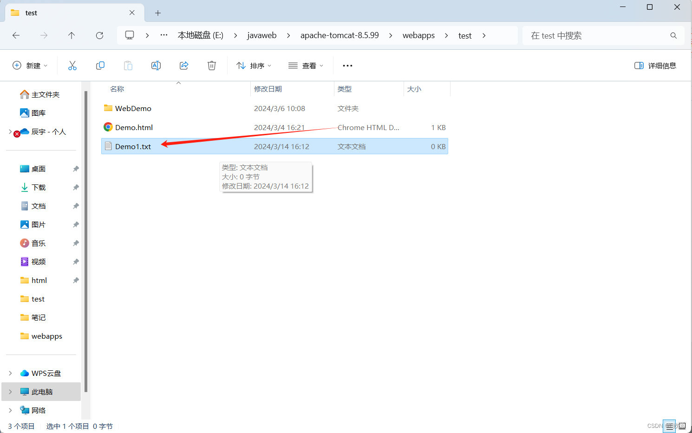The height and width of the screenshot is (433, 692).
Task: Go forward with the right arrow
Action: [x=44, y=35]
